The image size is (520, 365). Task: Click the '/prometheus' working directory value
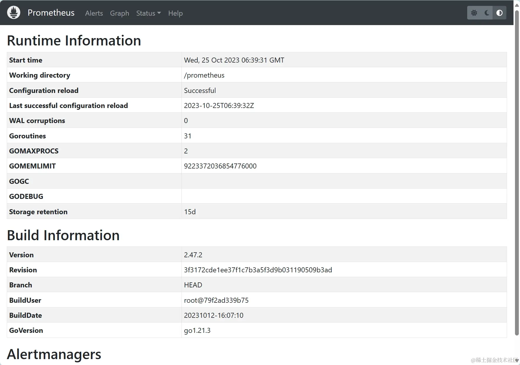pyautogui.click(x=204, y=75)
